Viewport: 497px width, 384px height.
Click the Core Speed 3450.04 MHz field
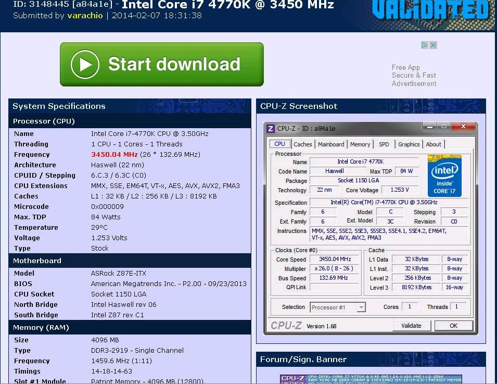(335, 259)
